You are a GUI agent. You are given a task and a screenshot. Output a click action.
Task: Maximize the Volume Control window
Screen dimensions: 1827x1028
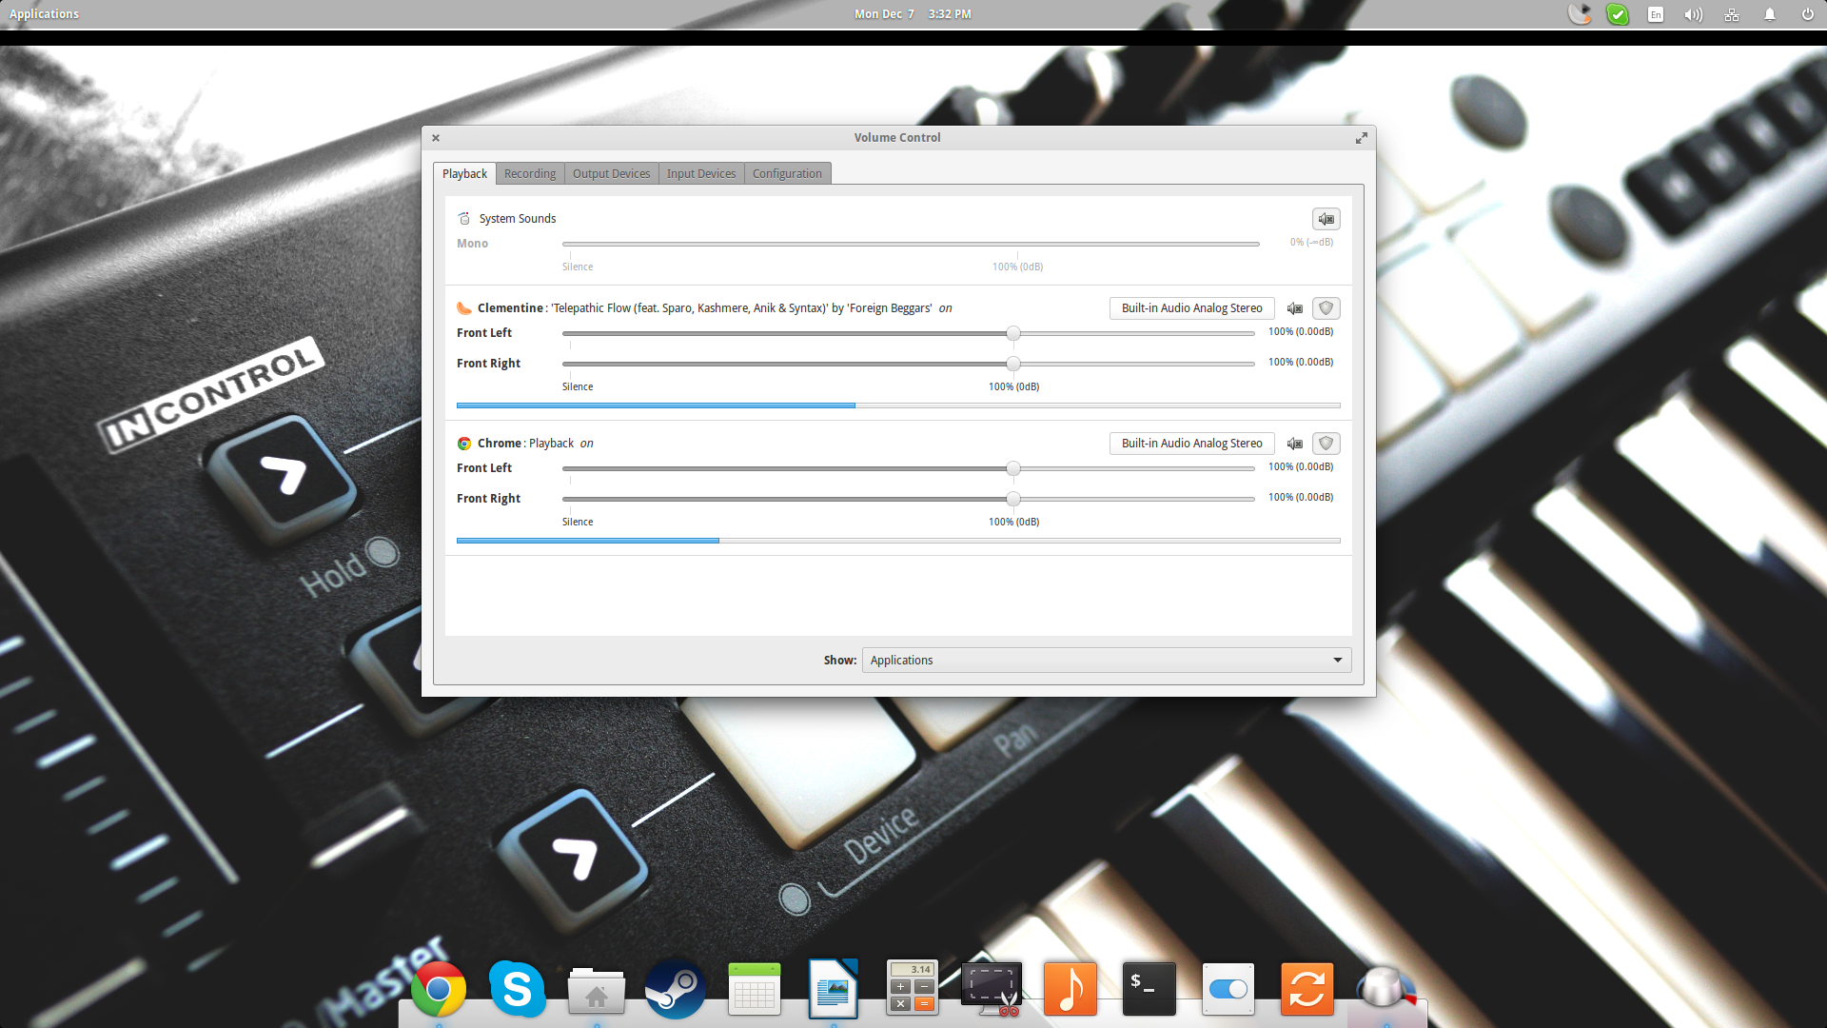click(x=1362, y=138)
